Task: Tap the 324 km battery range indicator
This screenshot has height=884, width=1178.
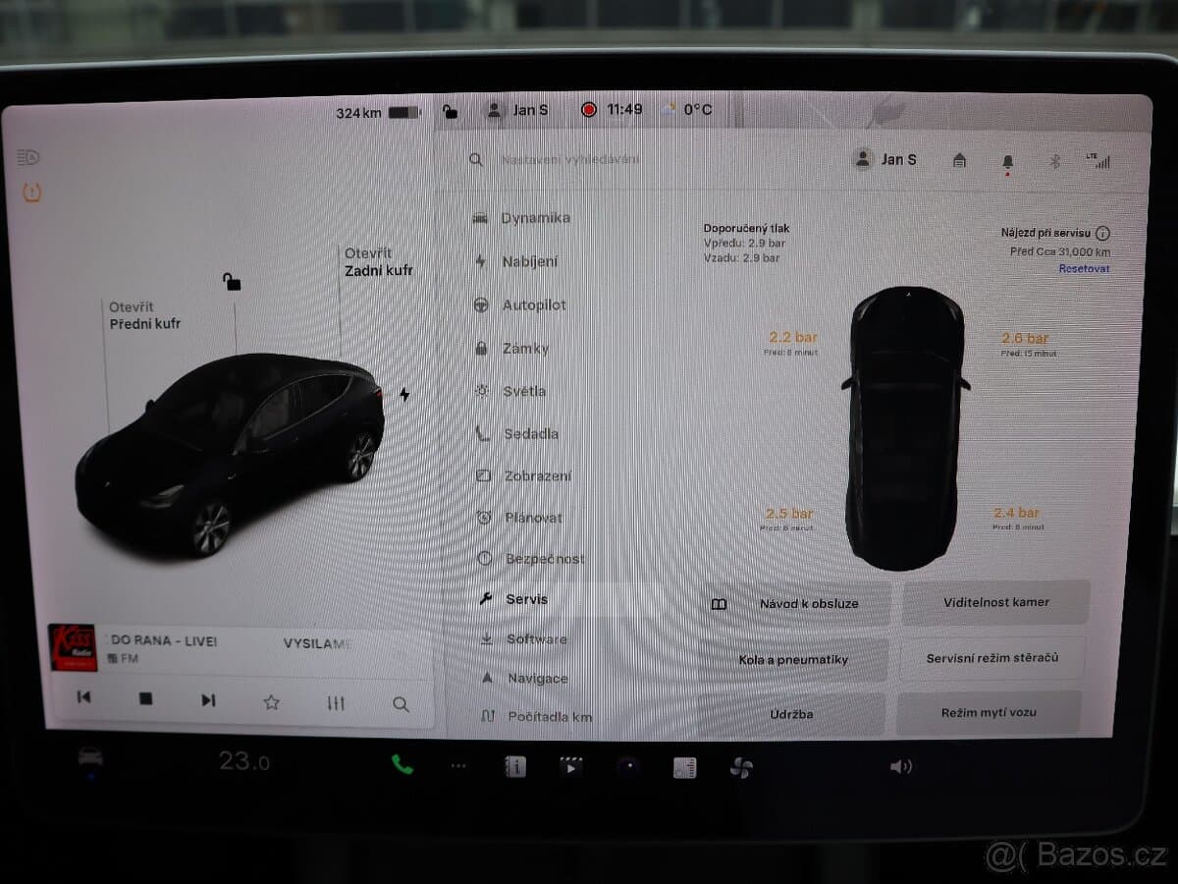Action: click(x=378, y=113)
